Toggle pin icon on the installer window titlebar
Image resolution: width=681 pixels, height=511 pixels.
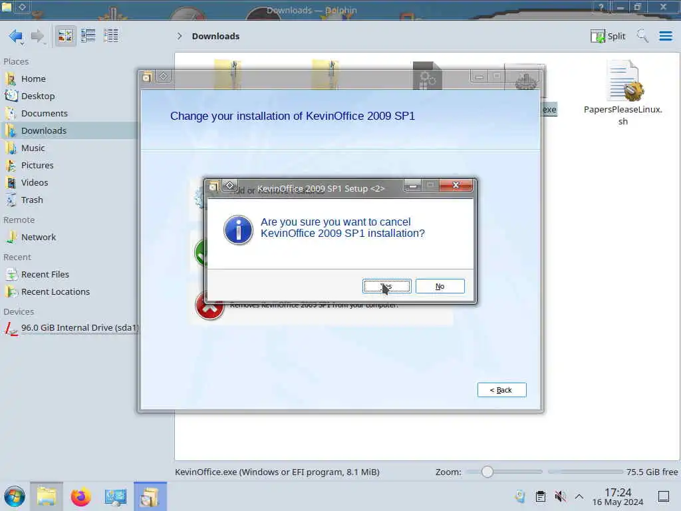[x=164, y=77]
